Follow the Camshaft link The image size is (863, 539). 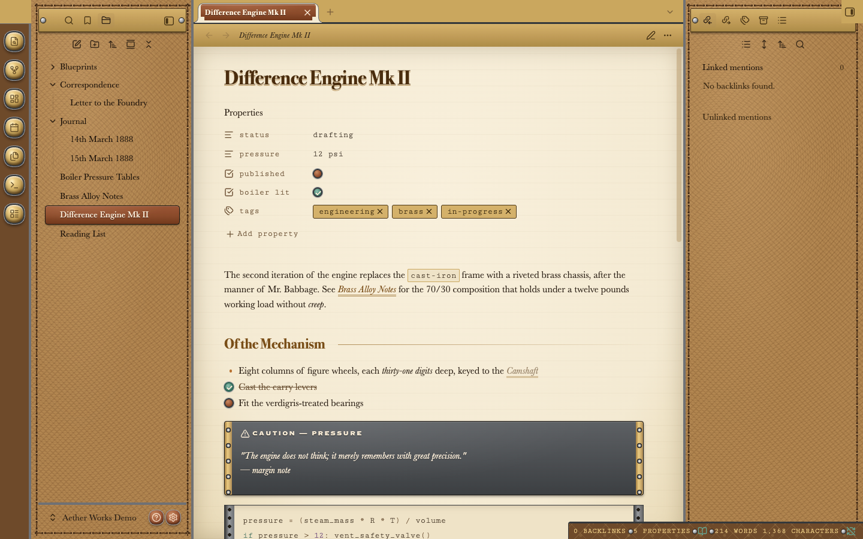(x=523, y=371)
